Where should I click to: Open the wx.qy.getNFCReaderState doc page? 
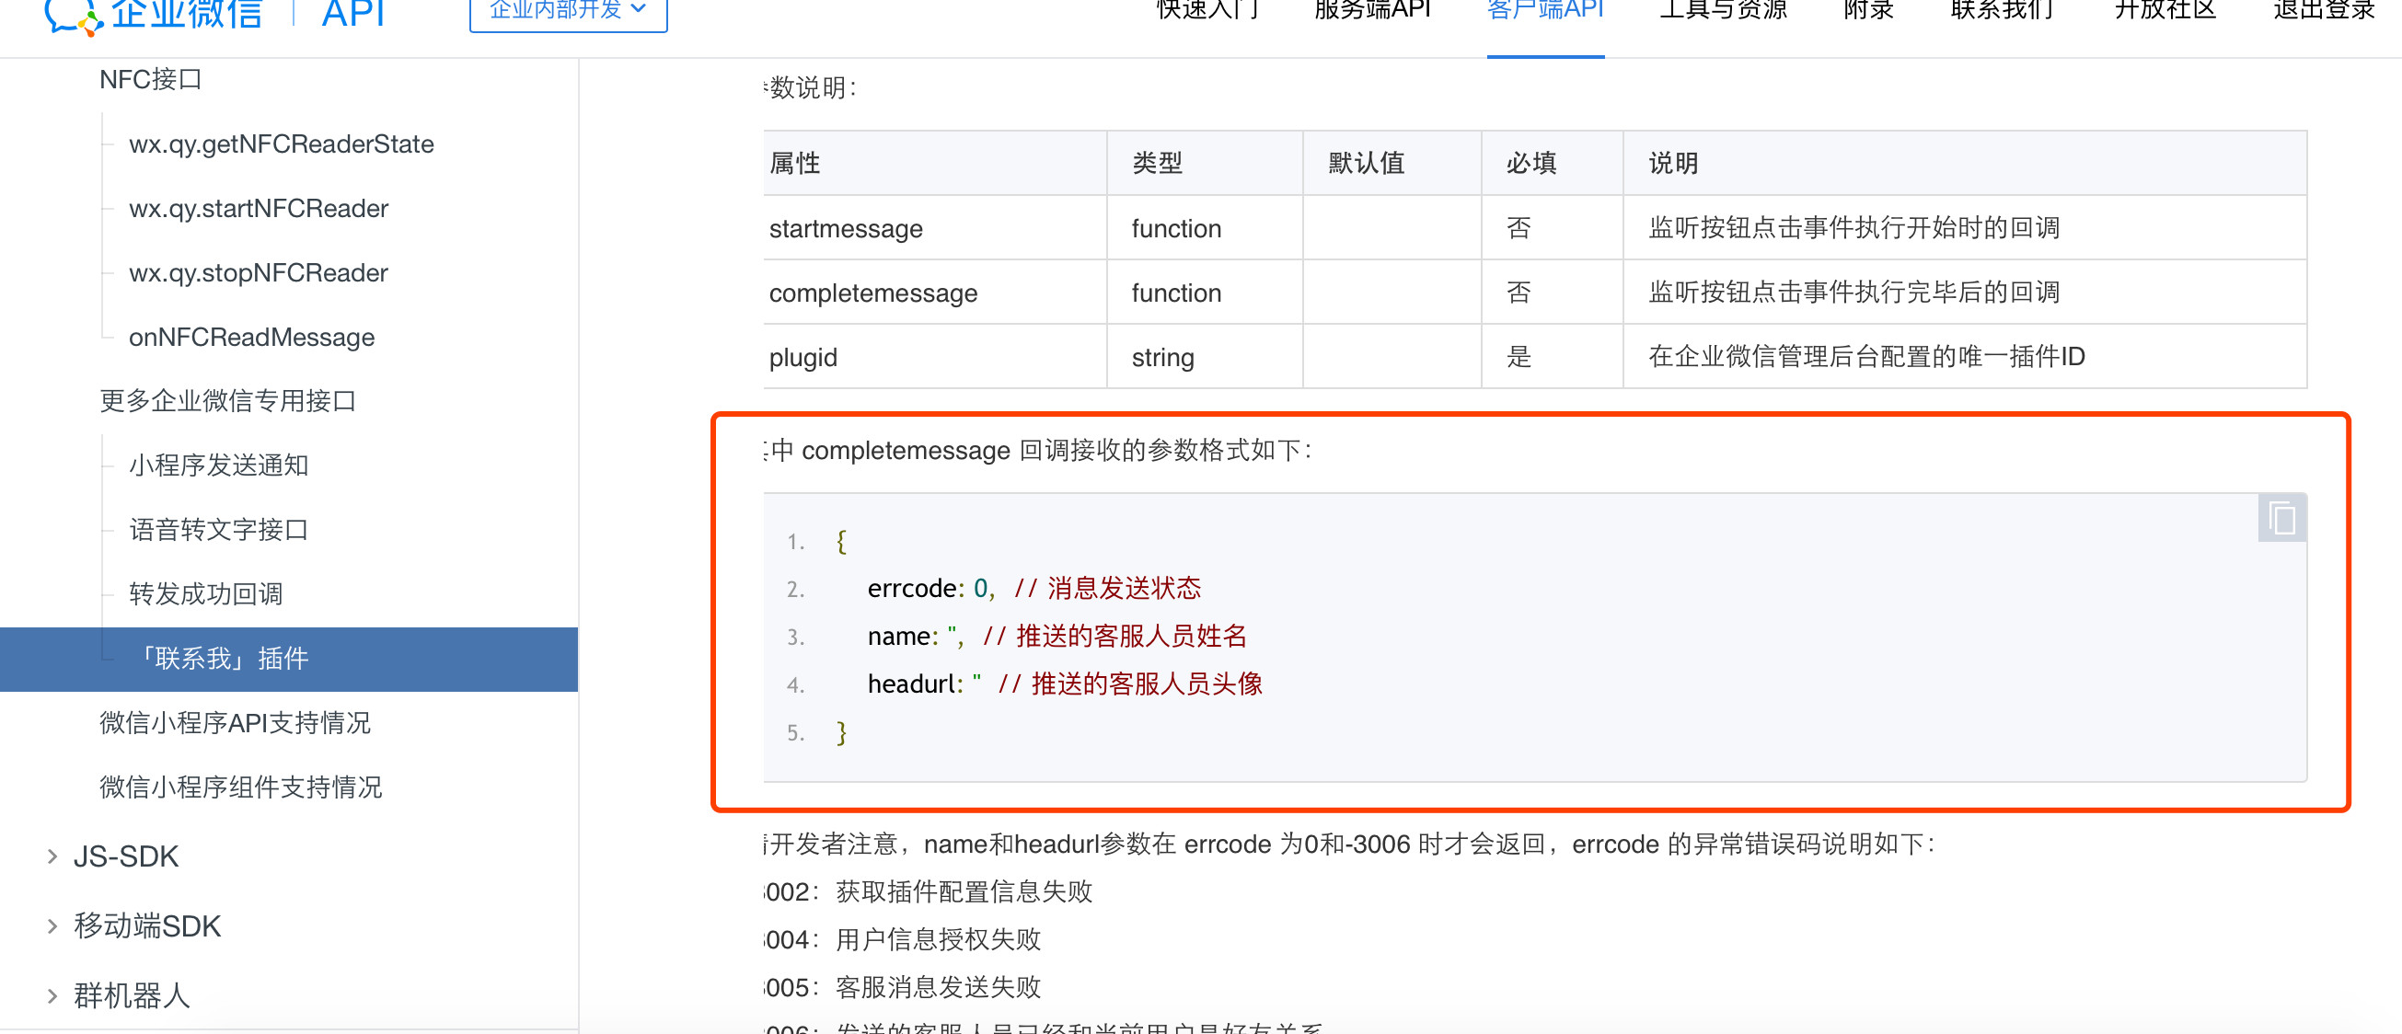pyautogui.click(x=281, y=144)
